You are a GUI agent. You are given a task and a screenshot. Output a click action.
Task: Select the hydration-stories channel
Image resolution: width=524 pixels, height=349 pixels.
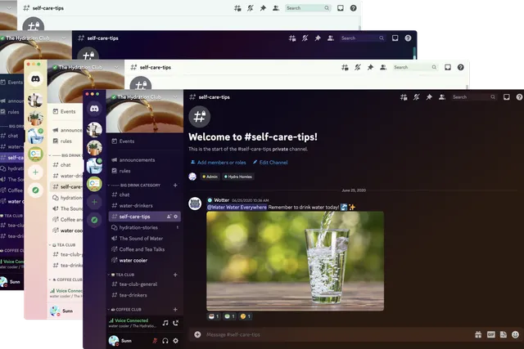[142, 227]
